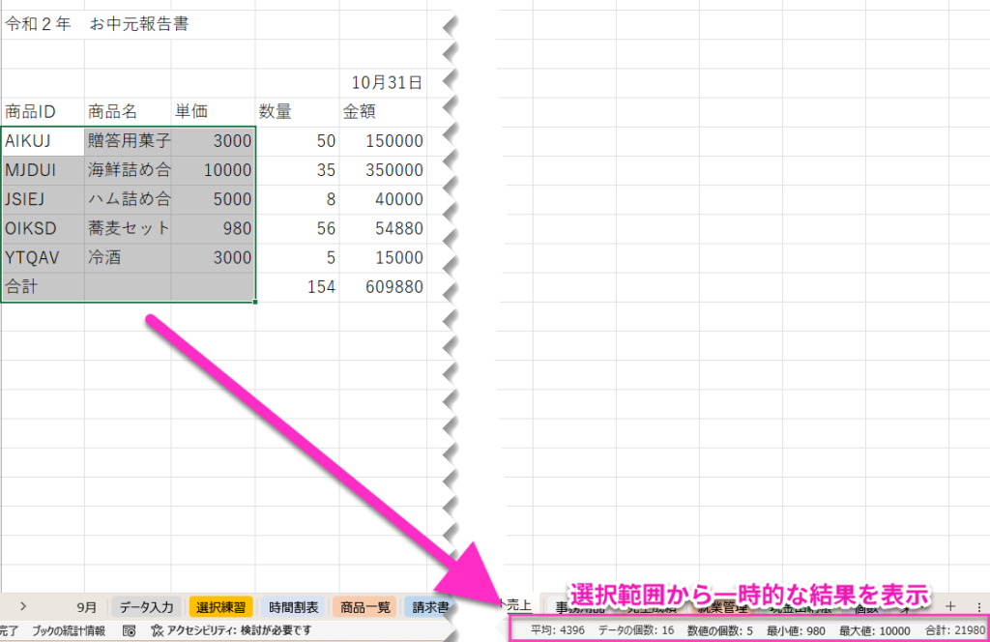Open the データ入力 sheet tab

point(146,607)
